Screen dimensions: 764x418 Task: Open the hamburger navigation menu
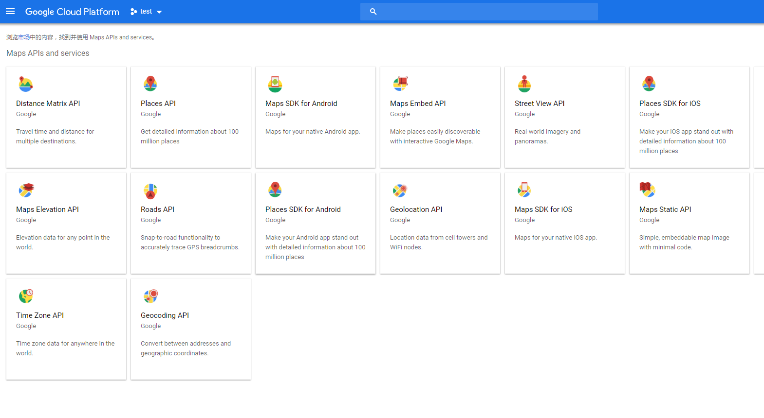click(x=10, y=11)
